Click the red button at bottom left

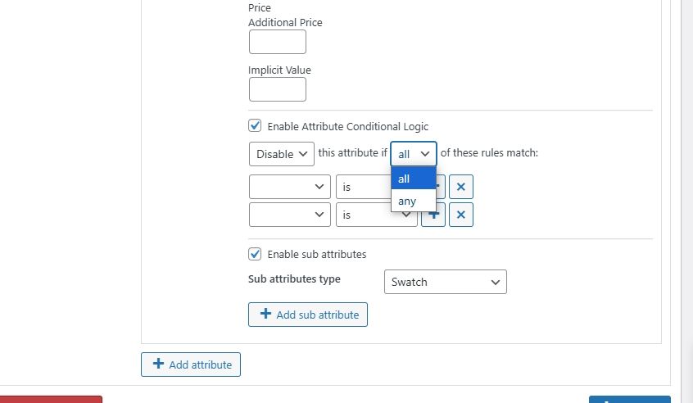point(51,399)
